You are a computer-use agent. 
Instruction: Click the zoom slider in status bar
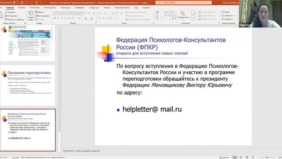(267, 157)
